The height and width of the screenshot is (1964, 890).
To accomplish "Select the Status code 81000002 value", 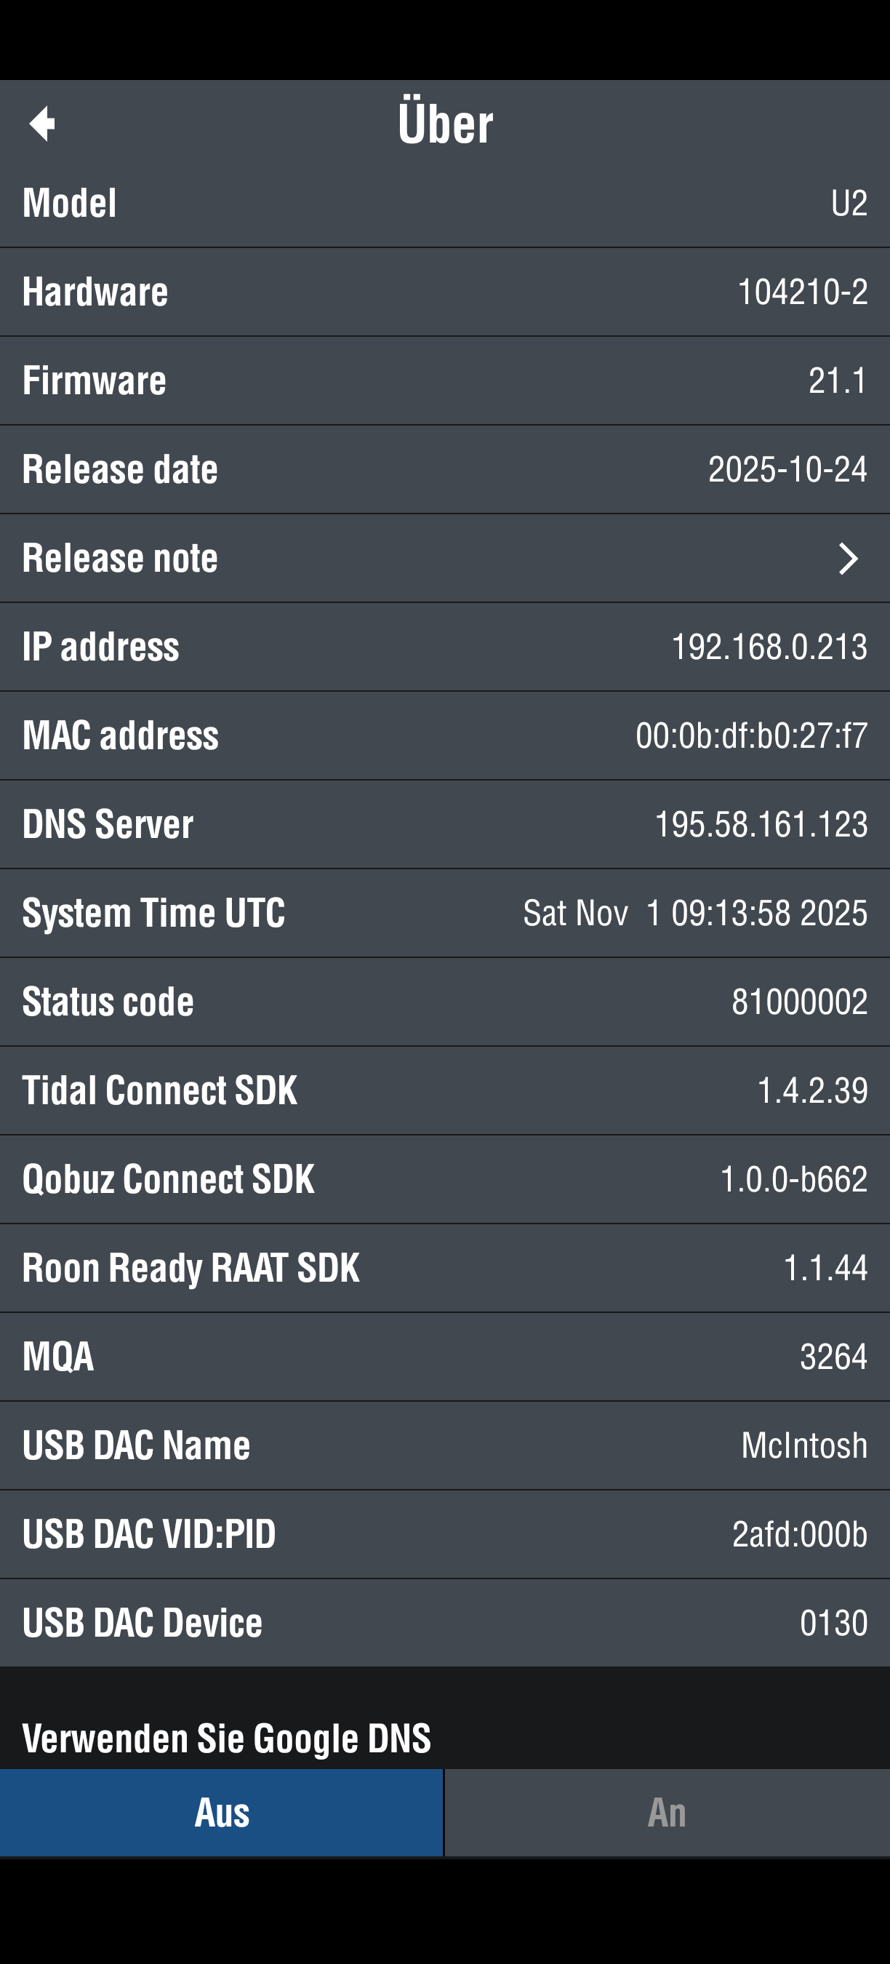I will pos(798,1002).
